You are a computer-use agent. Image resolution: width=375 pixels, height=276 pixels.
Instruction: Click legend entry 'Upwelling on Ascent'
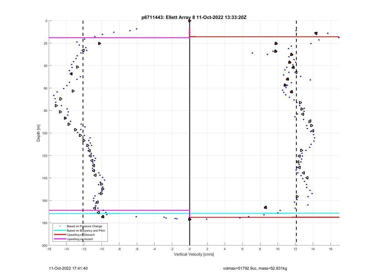(x=80, y=239)
